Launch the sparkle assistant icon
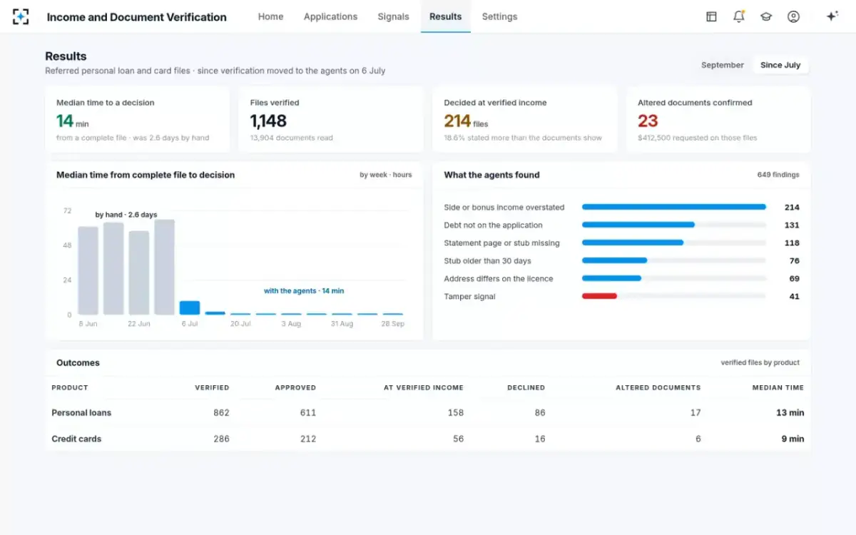Image resolution: width=856 pixels, height=535 pixels. [832, 16]
